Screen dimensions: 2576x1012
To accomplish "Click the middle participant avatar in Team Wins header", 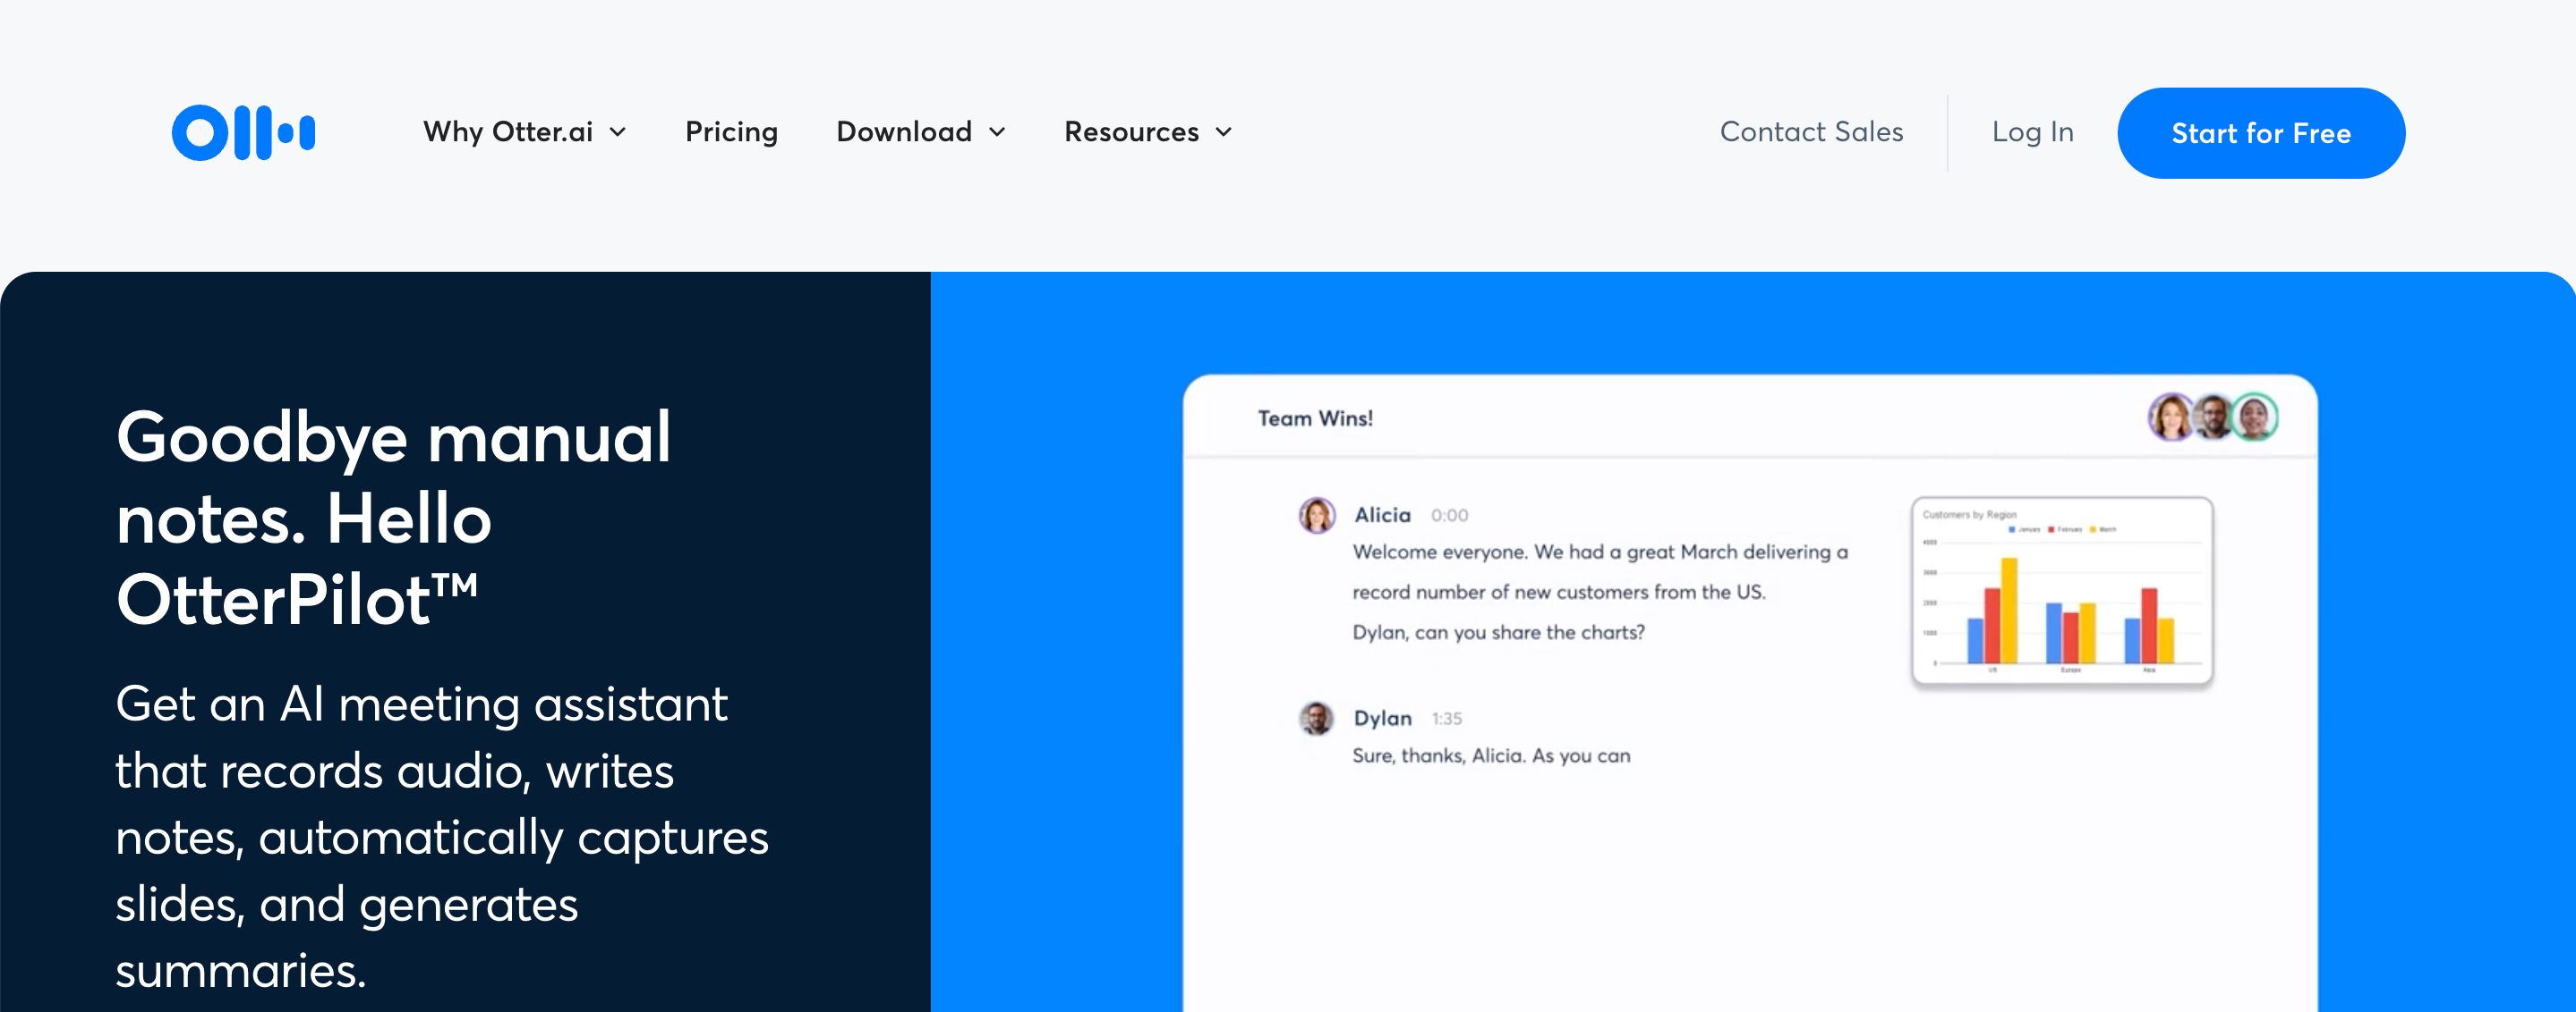I will coord(2213,417).
